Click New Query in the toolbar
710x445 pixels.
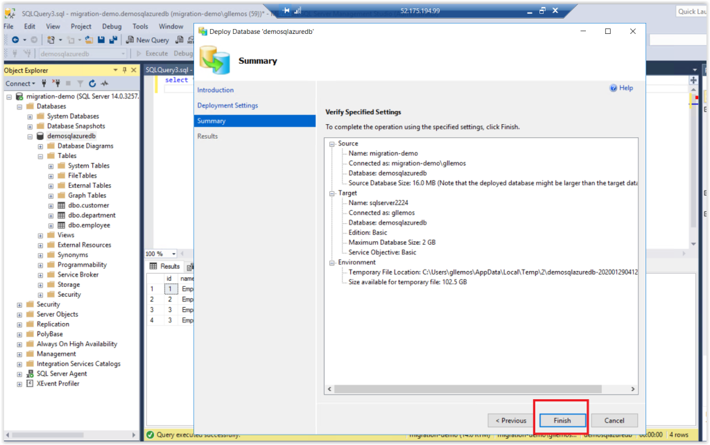(x=147, y=40)
